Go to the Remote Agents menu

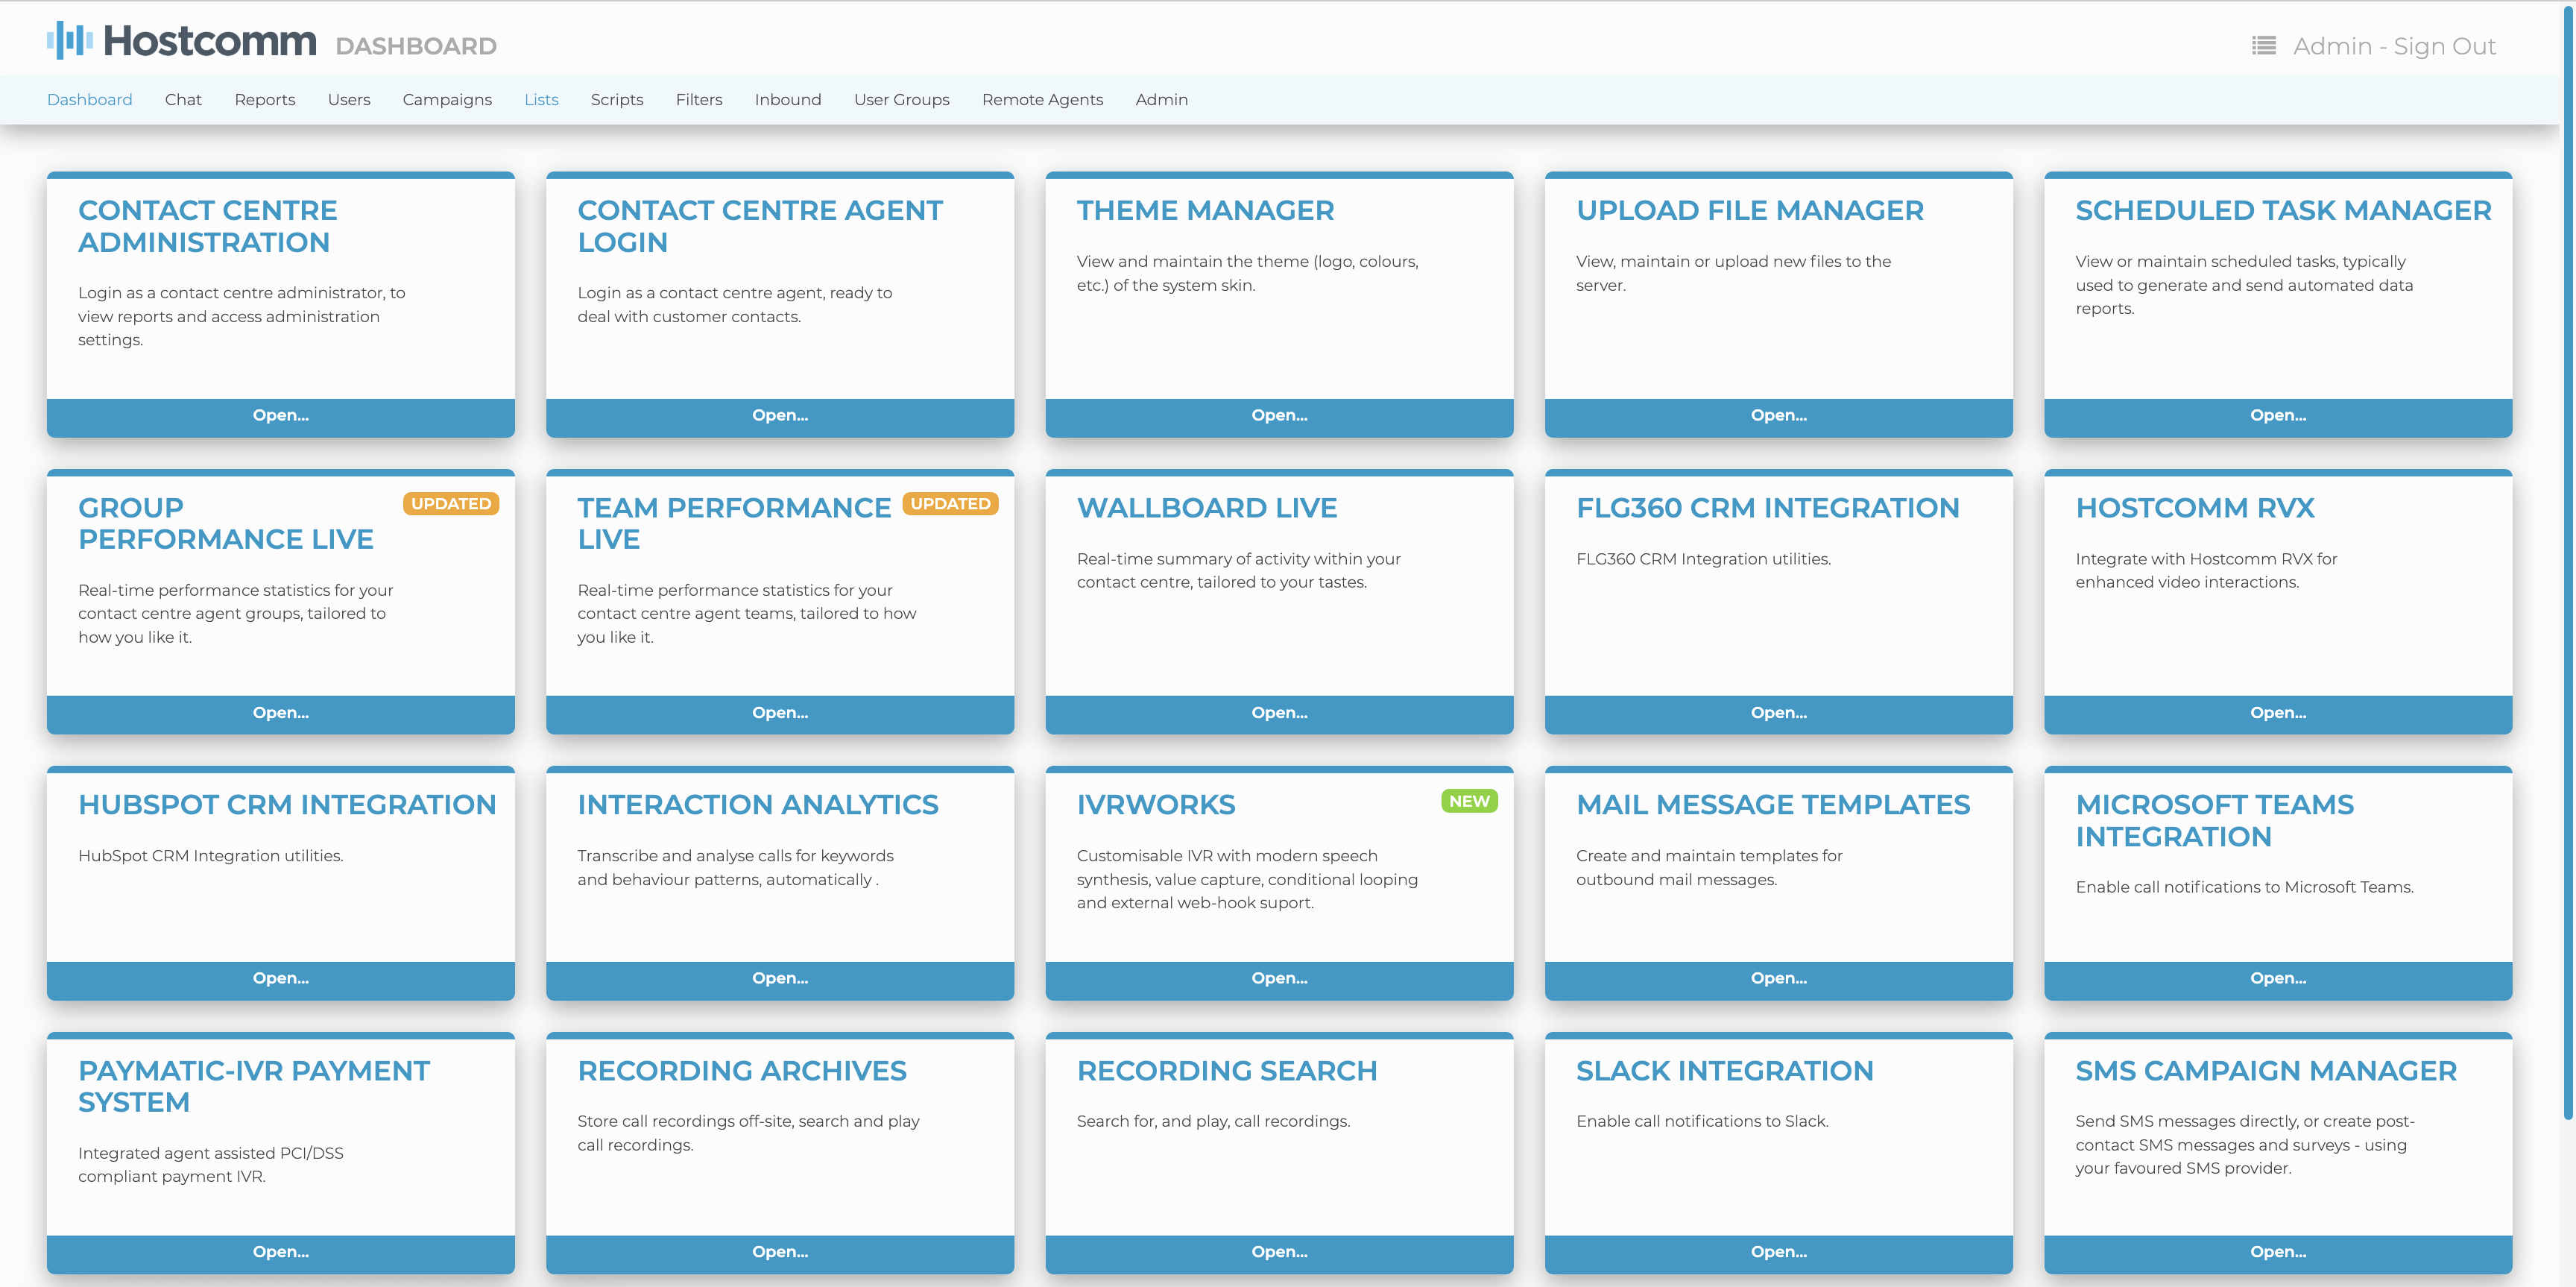[x=1042, y=99]
